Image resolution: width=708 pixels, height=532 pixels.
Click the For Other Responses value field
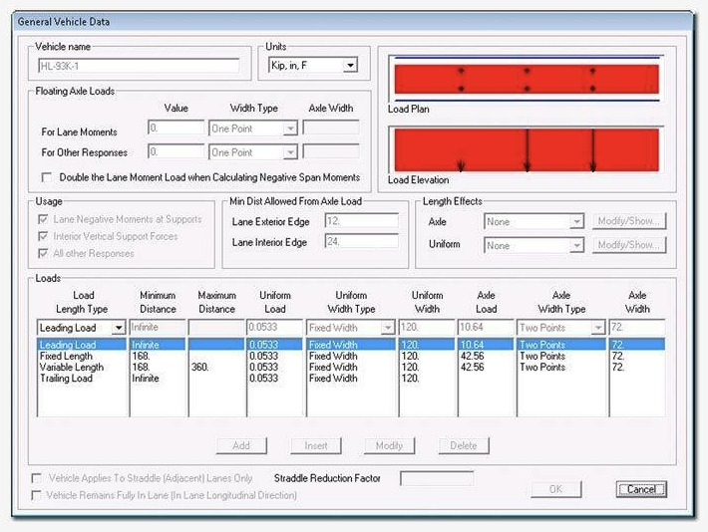click(177, 152)
